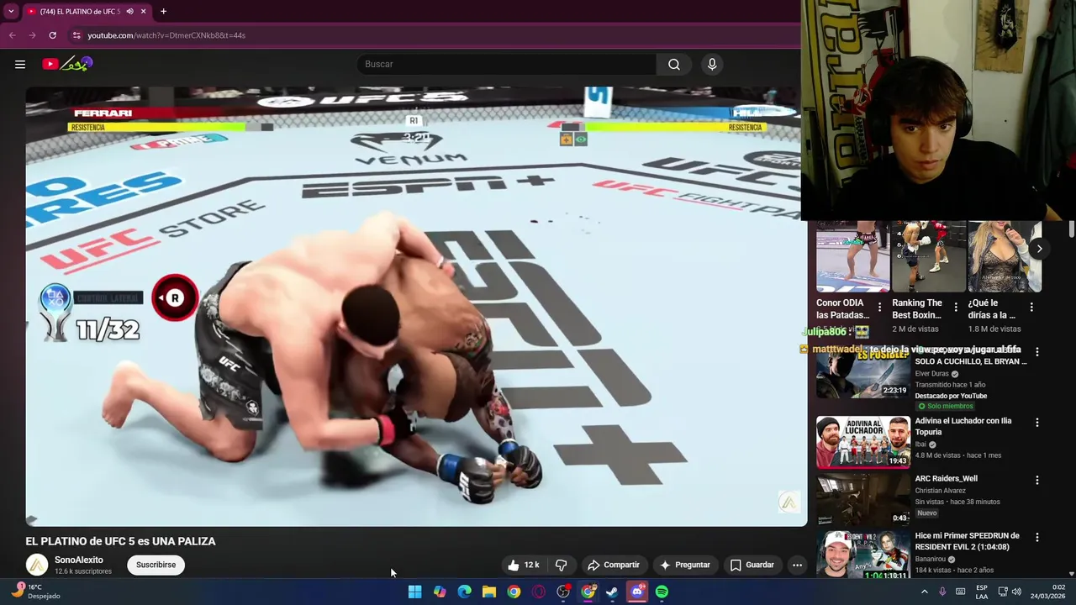Image resolution: width=1076 pixels, height=605 pixels.
Task: Open Opera GX from taskbar
Action: [539, 592]
